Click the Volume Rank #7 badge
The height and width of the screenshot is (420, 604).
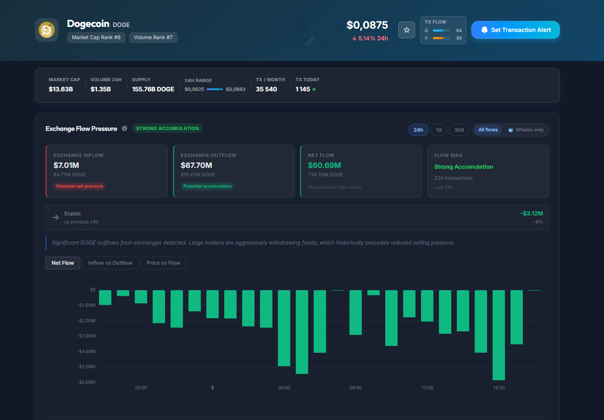pos(154,37)
